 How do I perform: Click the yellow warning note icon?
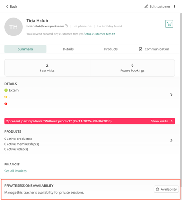(6, 97)
